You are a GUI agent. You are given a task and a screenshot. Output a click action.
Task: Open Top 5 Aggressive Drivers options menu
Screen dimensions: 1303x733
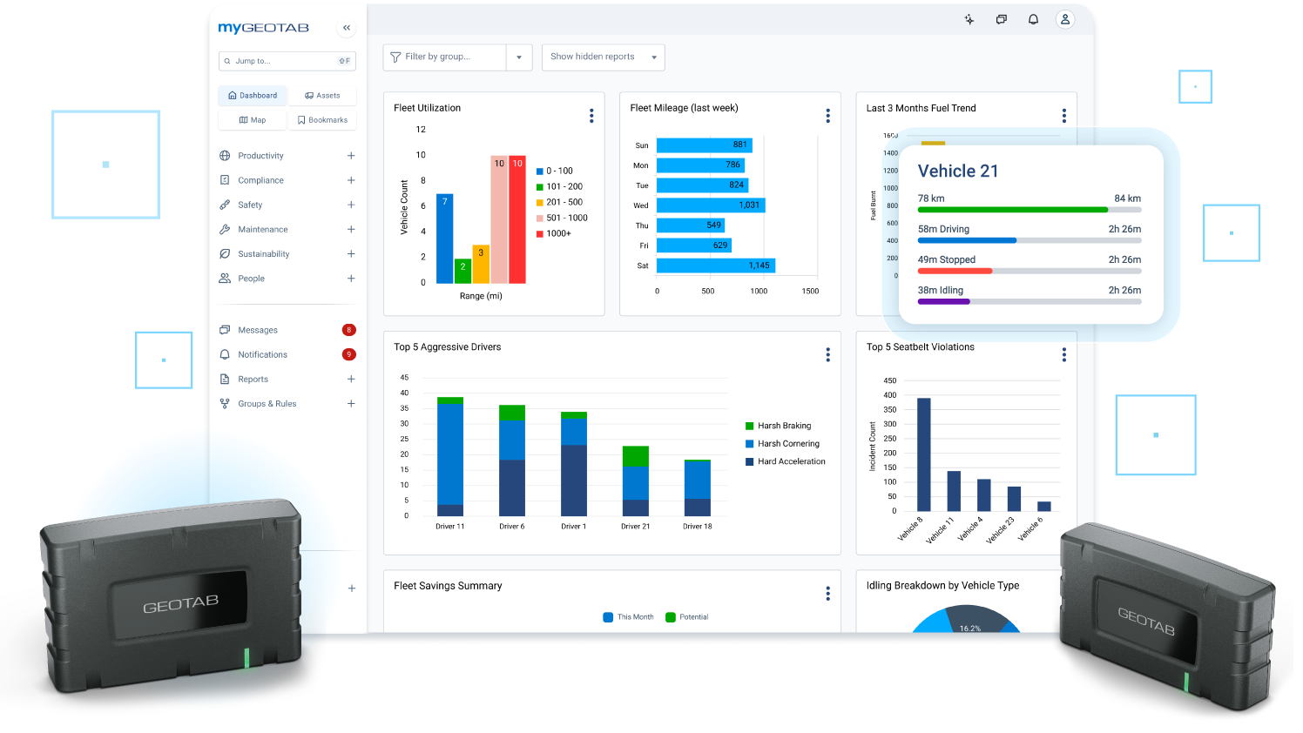click(x=827, y=354)
